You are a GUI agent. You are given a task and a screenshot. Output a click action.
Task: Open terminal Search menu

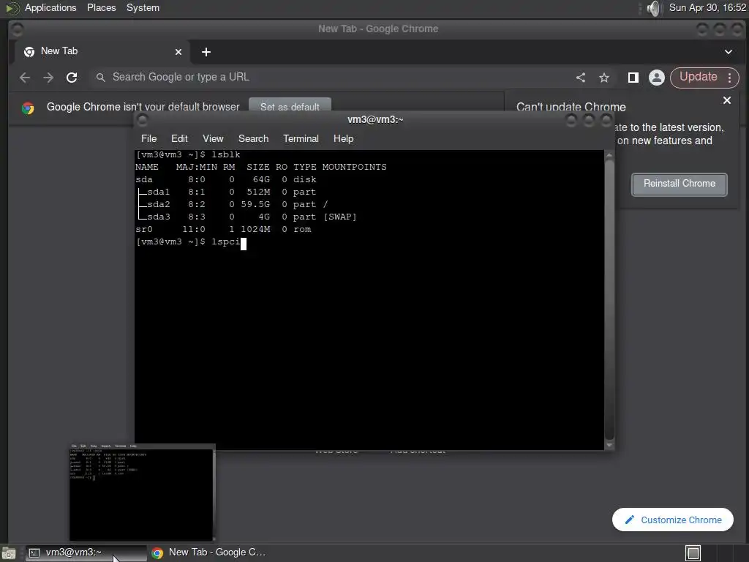253,138
